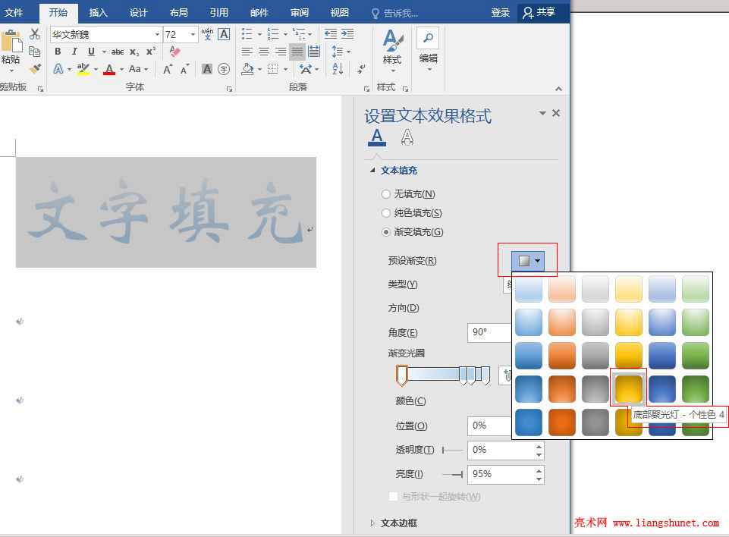This screenshot has width=729, height=537.
Task: Open the 文件 menu tab
Action: pos(14,12)
